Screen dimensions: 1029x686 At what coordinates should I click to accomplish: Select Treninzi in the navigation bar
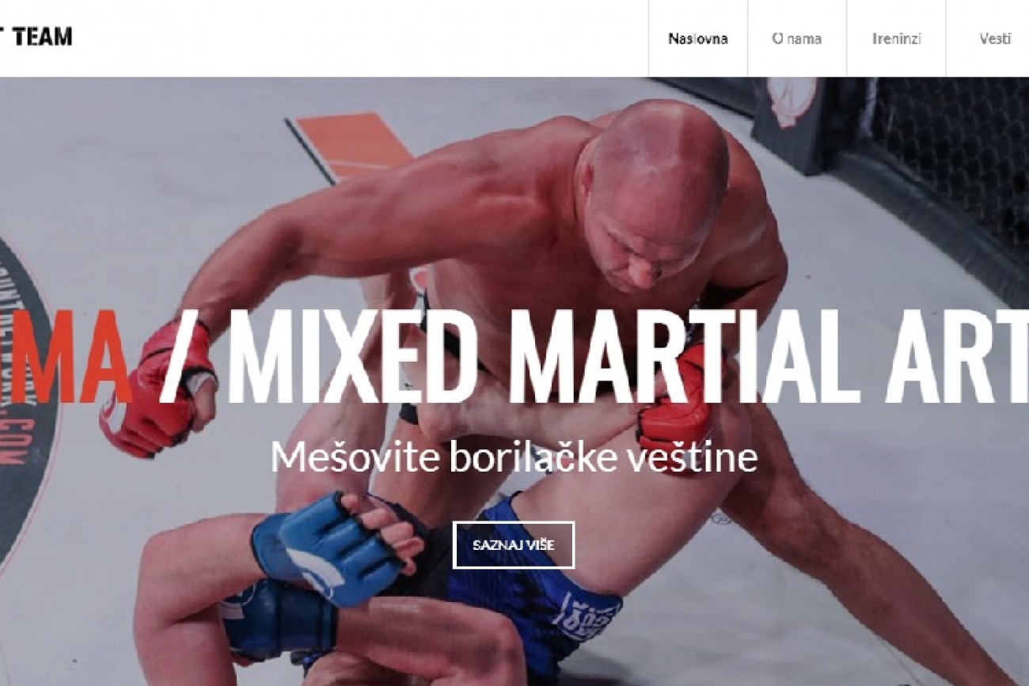[x=896, y=39]
